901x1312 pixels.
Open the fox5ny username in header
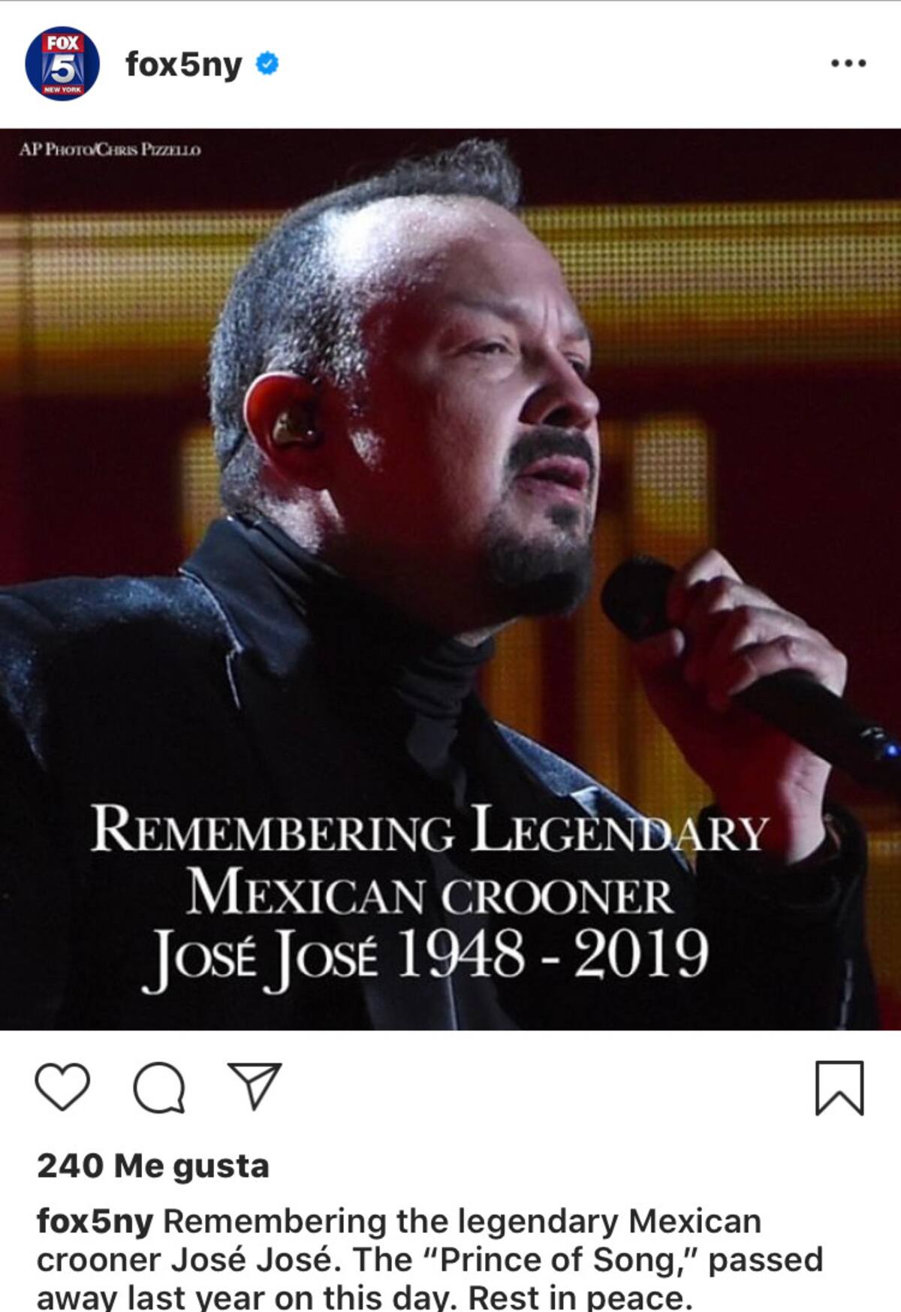(x=184, y=65)
